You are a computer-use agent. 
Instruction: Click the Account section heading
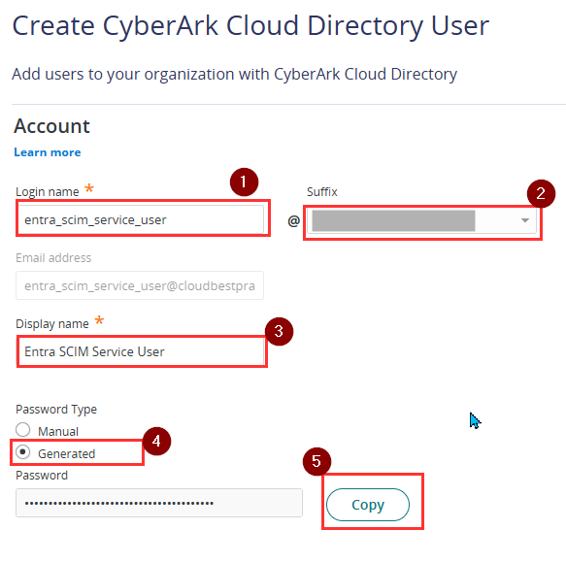[x=51, y=126]
